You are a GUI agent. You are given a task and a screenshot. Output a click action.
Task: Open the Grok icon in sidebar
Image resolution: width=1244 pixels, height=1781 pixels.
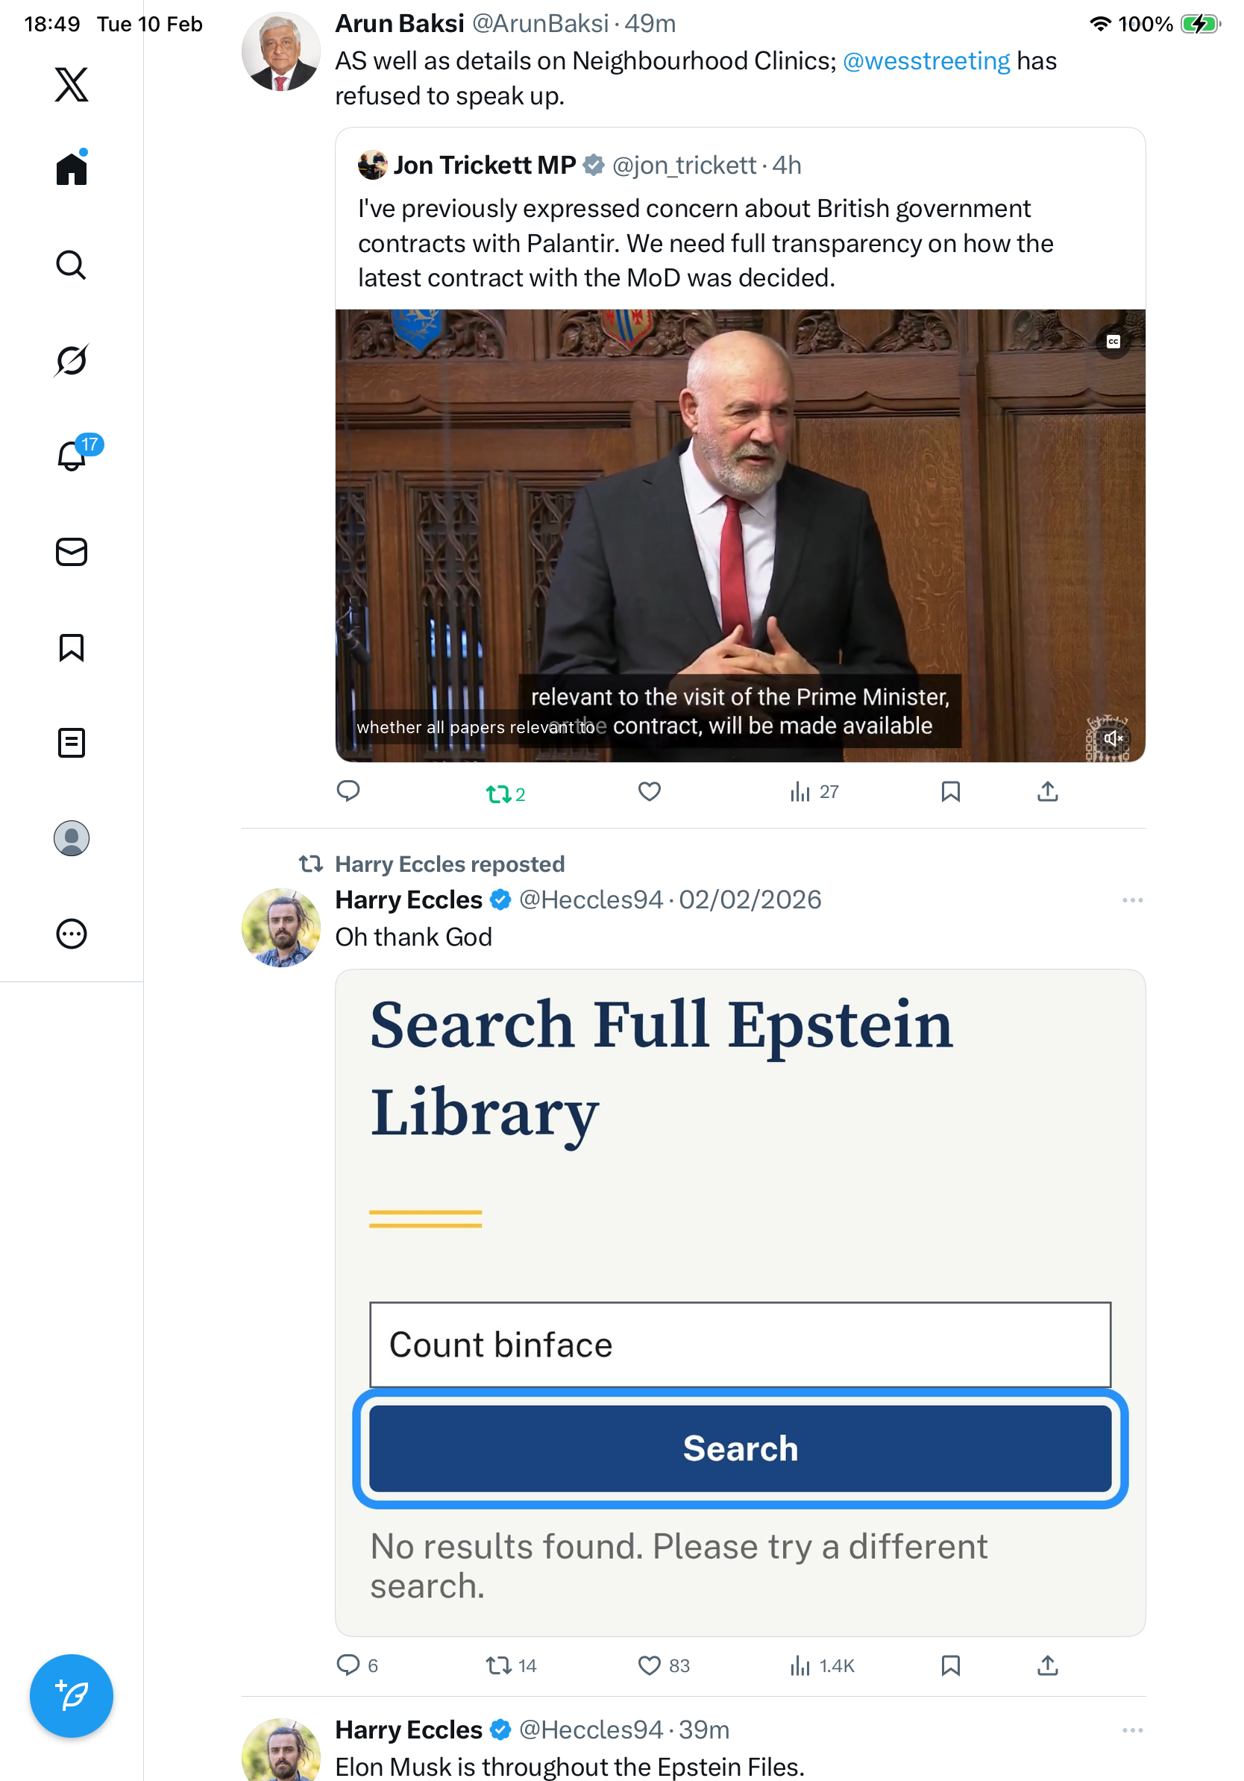[x=72, y=360]
